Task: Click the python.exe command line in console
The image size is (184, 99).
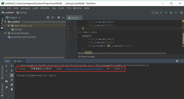Action: pyautogui.click(x=83, y=65)
